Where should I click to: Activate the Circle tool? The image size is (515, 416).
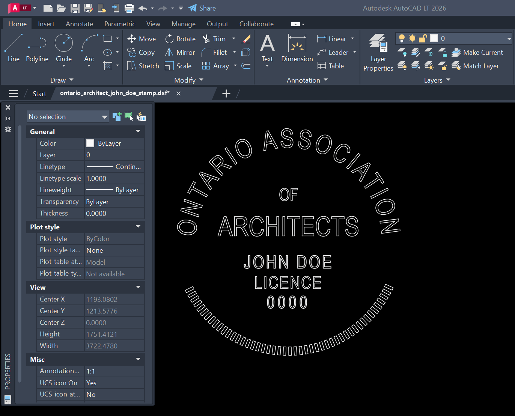(x=64, y=48)
